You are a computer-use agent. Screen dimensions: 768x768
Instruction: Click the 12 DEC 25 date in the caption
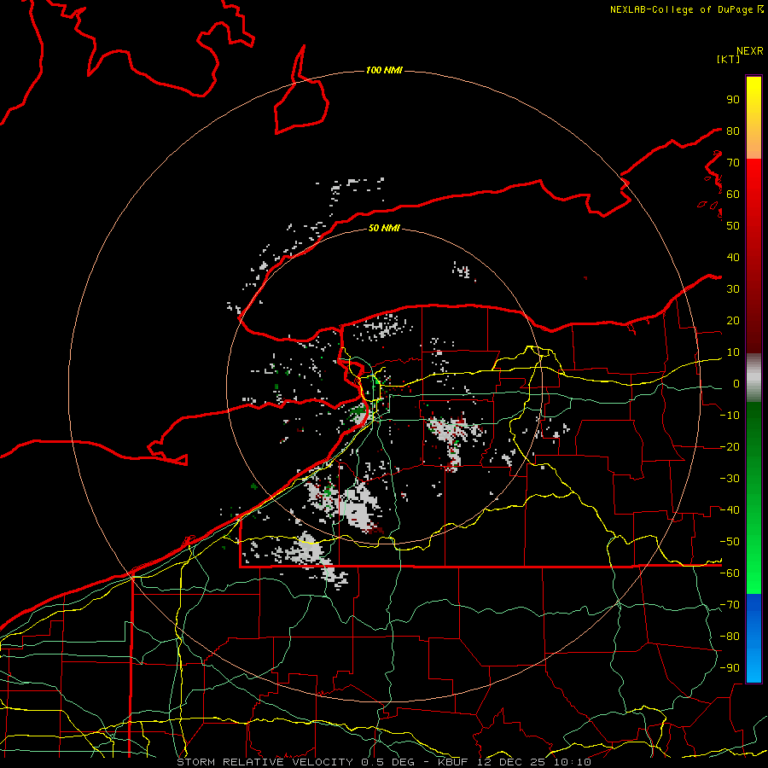pos(511,762)
